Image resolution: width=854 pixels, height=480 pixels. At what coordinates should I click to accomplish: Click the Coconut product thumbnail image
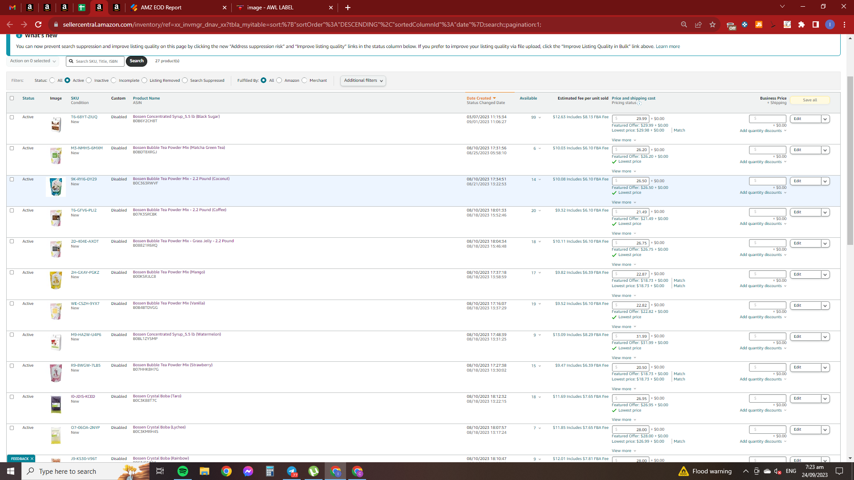pyautogui.click(x=56, y=187)
